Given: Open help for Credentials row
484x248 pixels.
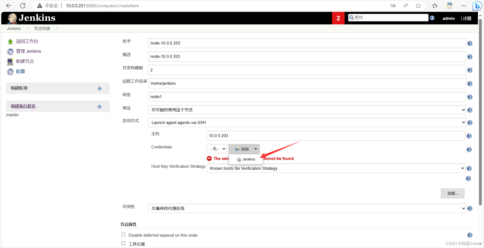Looking at the screenshot, I should [x=469, y=150].
